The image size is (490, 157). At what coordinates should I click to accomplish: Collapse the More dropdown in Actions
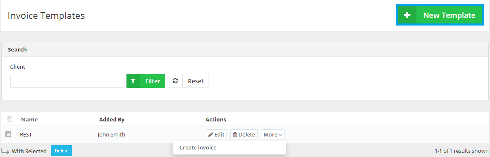tap(272, 134)
